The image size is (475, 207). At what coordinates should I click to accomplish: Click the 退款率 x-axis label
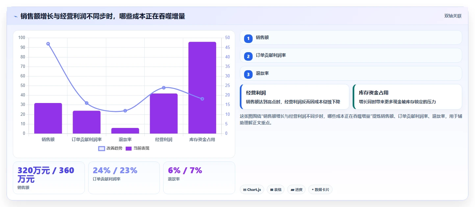(125, 139)
